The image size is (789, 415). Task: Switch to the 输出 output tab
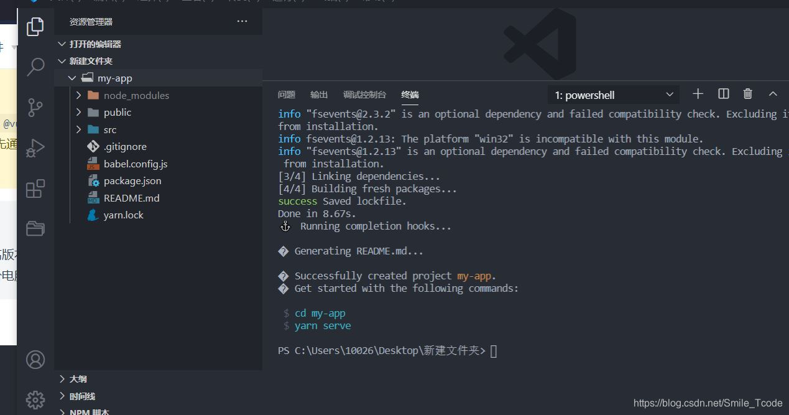[x=319, y=95]
